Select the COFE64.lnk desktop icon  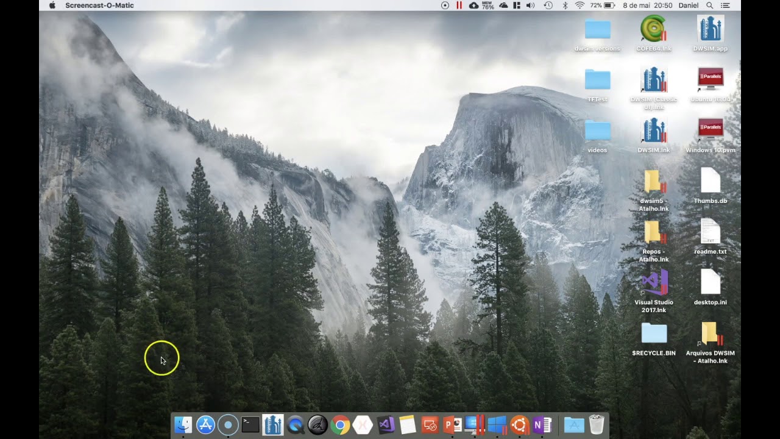click(654, 29)
